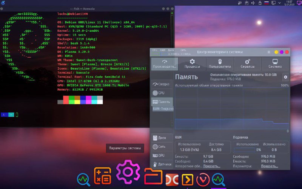302x189 pixels.
Task: Click the 'GPU: NVIDIA GeForce GTX 1660 Ti Mobile' line
Action: coord(93,85)
